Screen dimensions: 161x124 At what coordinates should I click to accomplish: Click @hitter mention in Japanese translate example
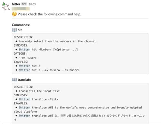(24, 116)
